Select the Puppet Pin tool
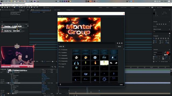The image size is (172, 96). click(x=37, y=7)
